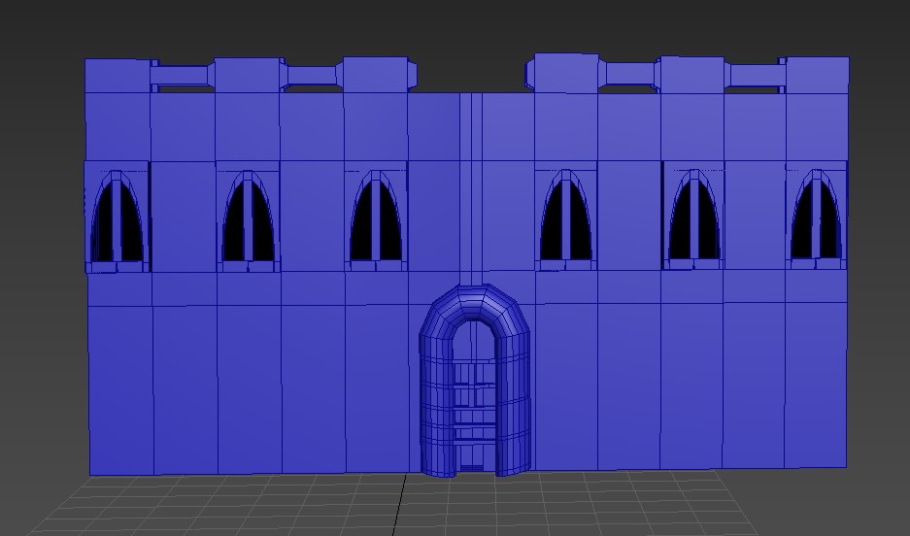Select the leftmost battlement merlon on the wall top

click(118, 76)
